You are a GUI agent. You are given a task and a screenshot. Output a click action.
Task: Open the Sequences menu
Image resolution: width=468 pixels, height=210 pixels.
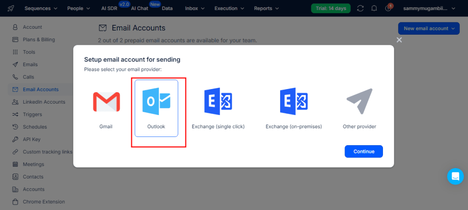point(41,8)
